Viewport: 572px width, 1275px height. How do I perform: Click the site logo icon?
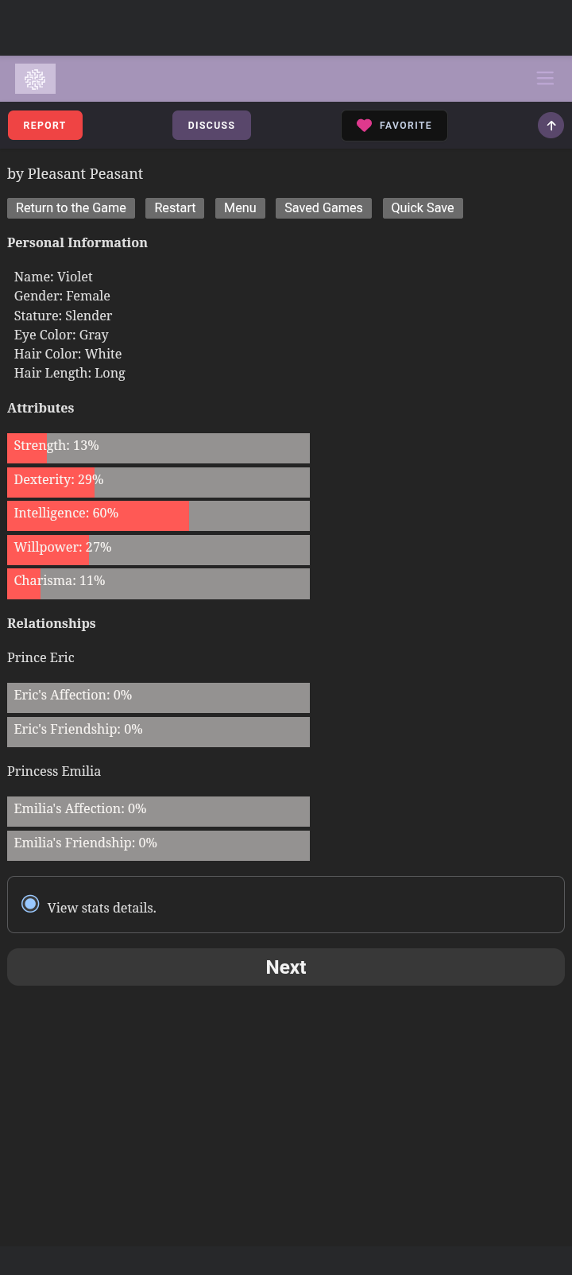click(35, 79)
